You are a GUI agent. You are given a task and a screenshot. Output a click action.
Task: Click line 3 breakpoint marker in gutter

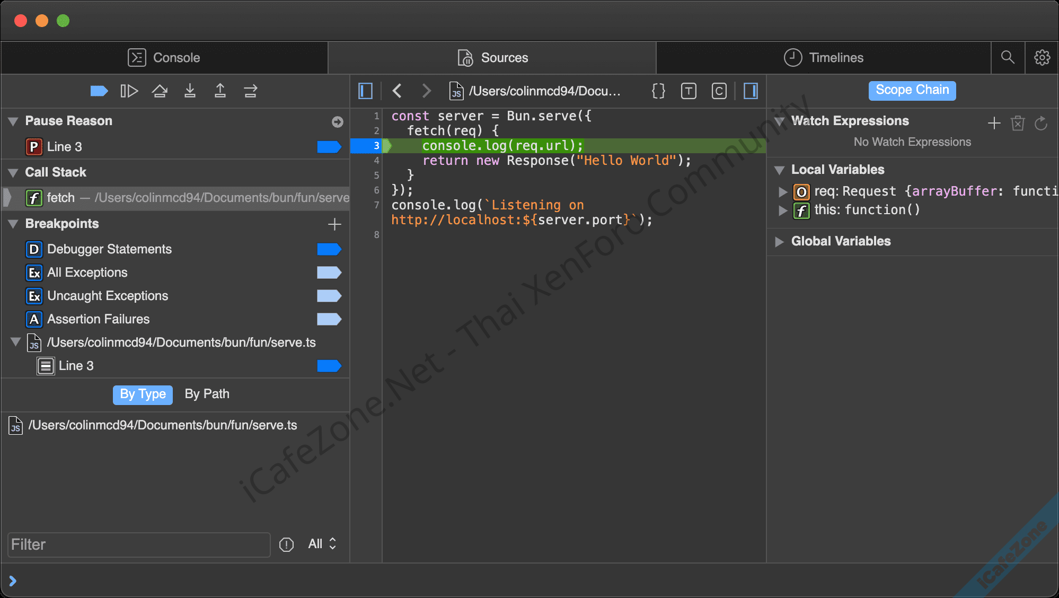[x=368, y=146]
